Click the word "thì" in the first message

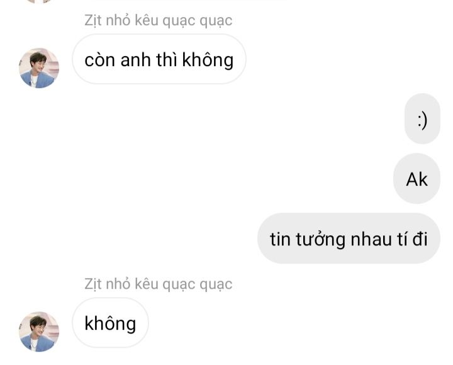(x=166, y=60)
